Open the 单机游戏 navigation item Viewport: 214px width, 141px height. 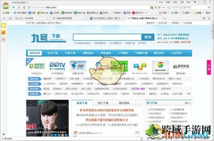click(106, 53)
